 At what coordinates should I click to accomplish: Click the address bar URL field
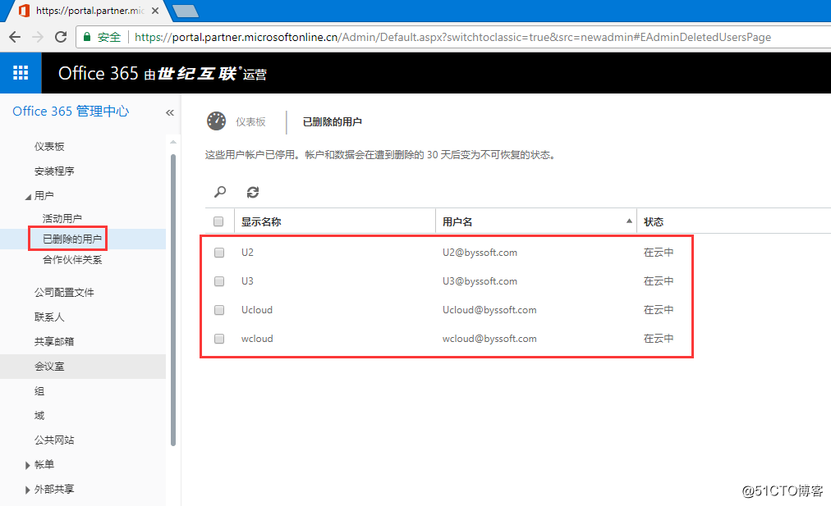[452, 37]
